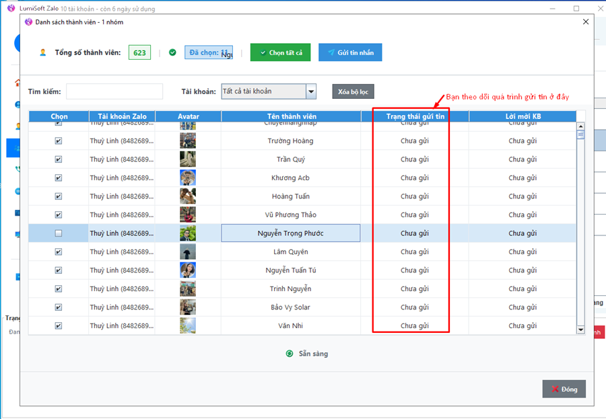Image resolution: width=606 pixels, height=419 pixels.
Task: Uncheck the checkbox for Bảo Vy Solar
Action: (x=59, y=307)
